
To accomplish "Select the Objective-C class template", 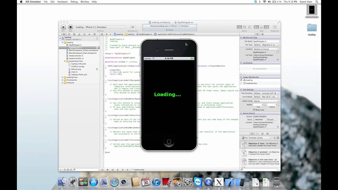I will click(x=260, y=145).
